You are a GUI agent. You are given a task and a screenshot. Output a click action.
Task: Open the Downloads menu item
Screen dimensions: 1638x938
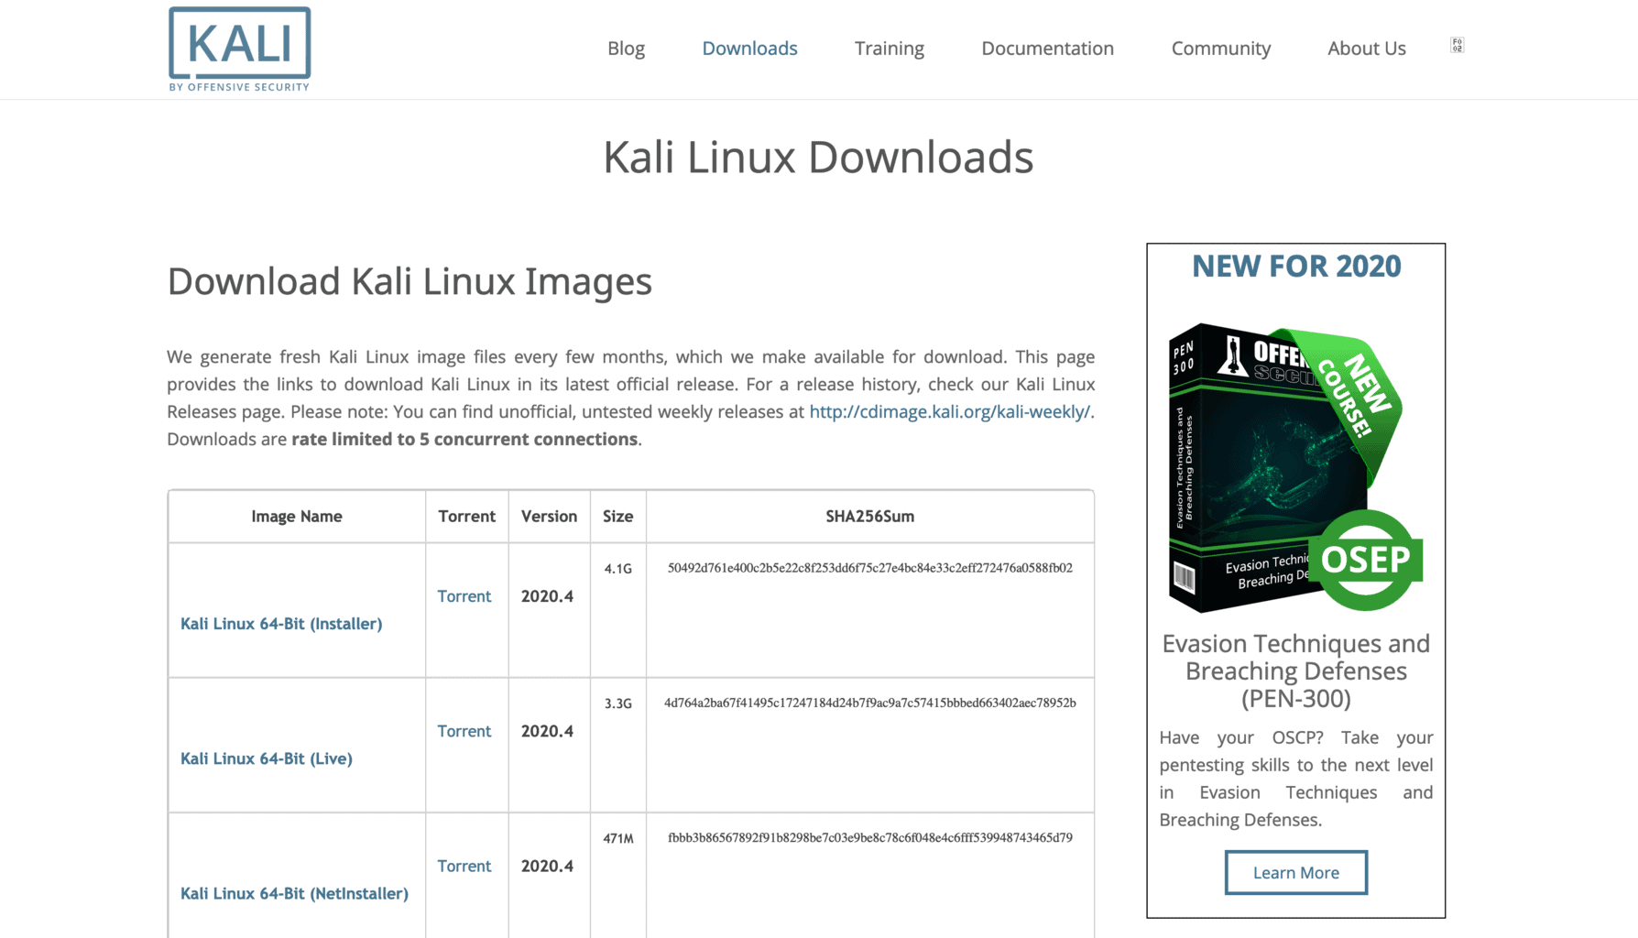(x=749, y=48)
